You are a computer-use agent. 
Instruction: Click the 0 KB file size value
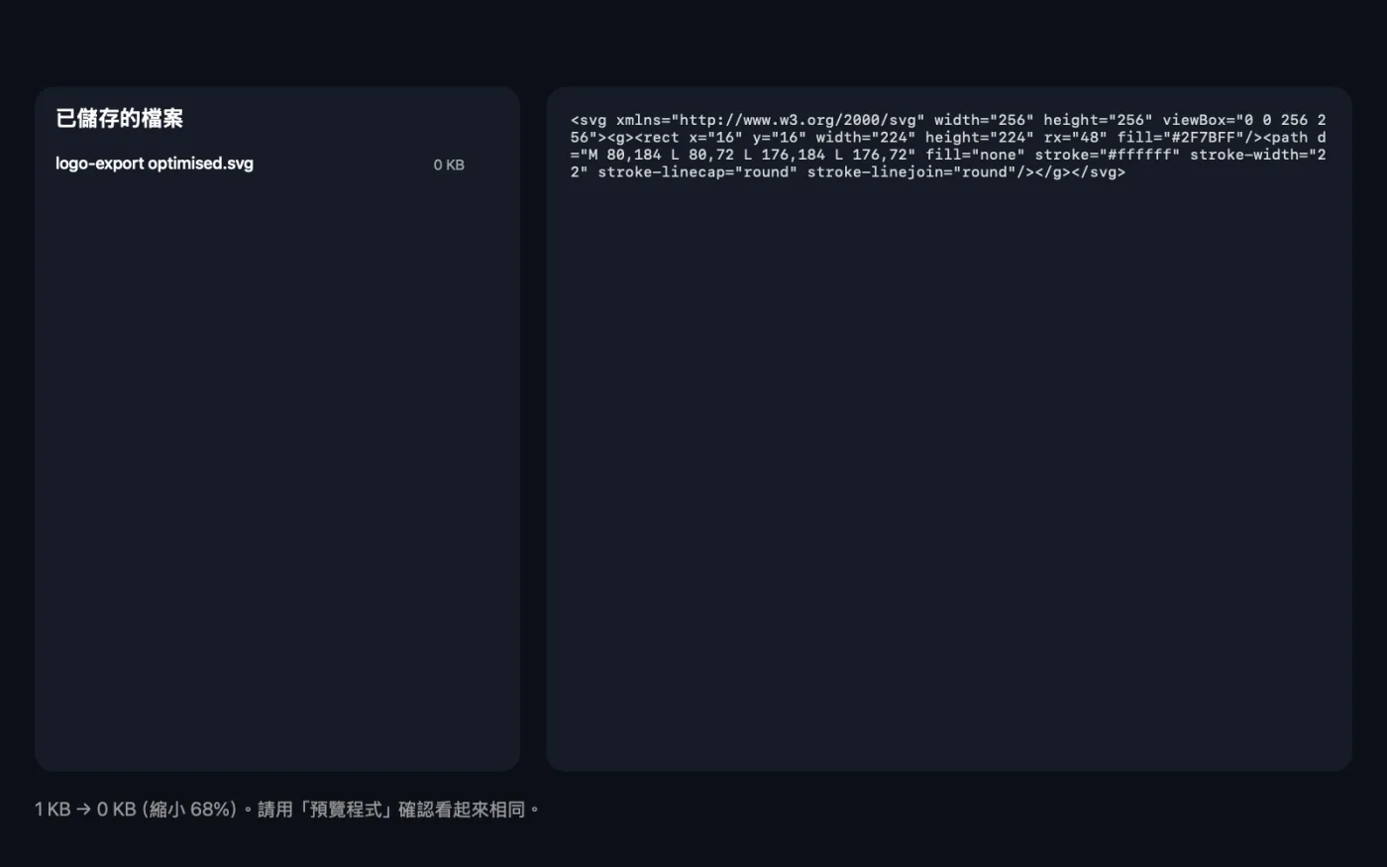click(449, 165)
